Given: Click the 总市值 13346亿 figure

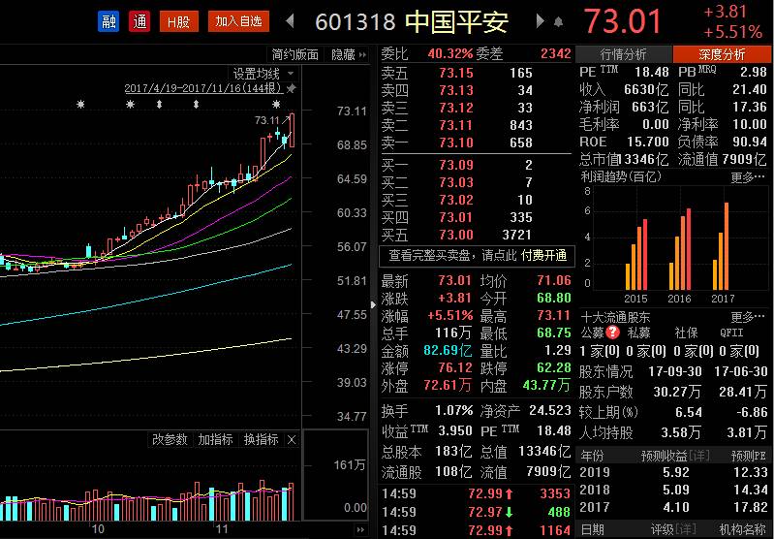Looking at the screenshot, I should (x=643, y=159).
